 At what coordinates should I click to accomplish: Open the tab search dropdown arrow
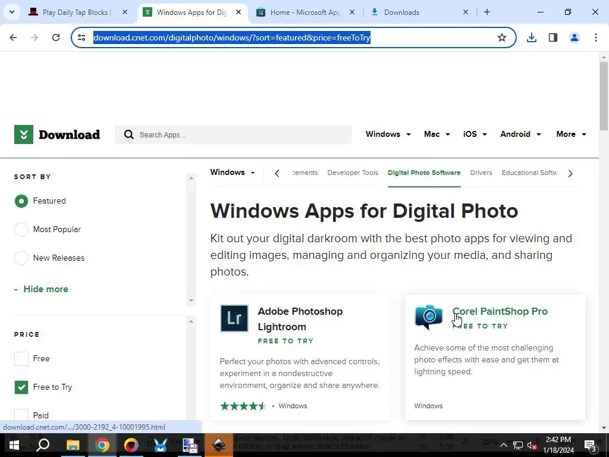click(12, 12)
